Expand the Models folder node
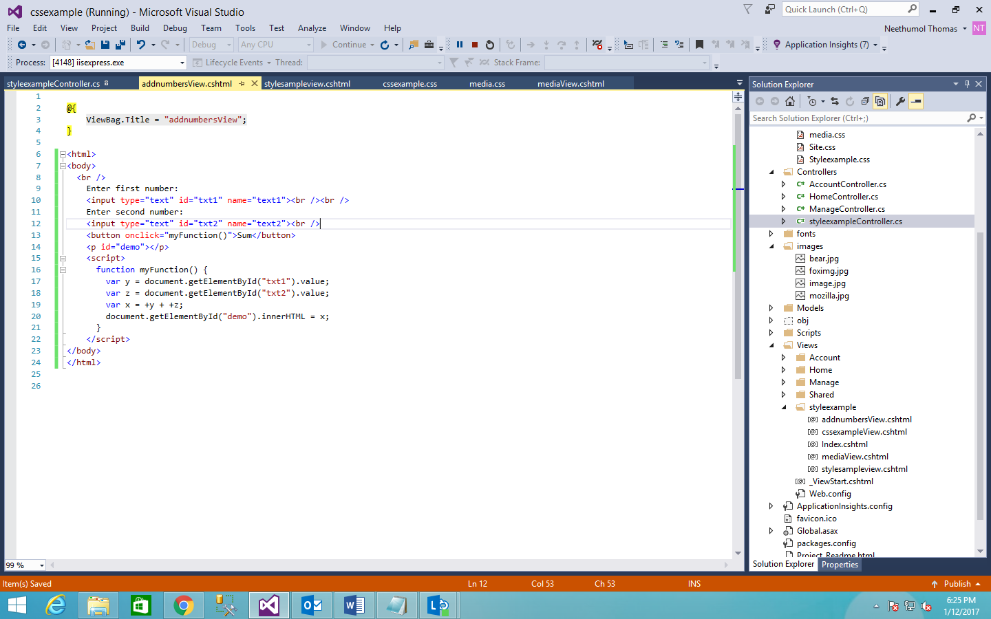Viewport: 991px width, 619px height. pos(771,308)
